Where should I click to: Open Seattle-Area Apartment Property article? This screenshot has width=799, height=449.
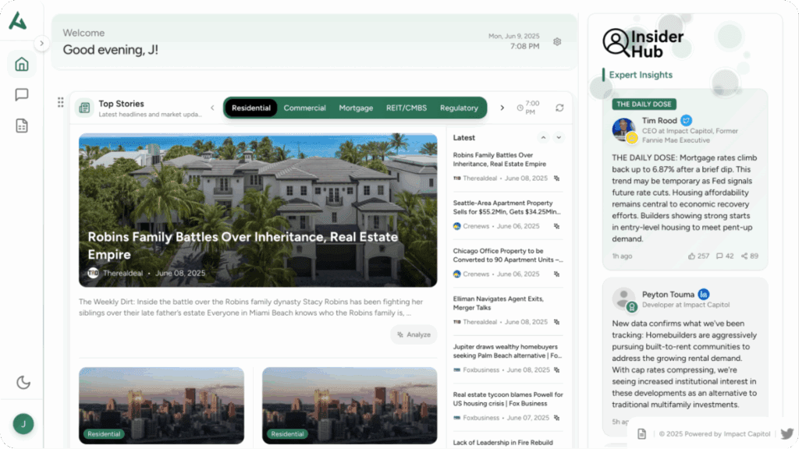coord(506,207)
